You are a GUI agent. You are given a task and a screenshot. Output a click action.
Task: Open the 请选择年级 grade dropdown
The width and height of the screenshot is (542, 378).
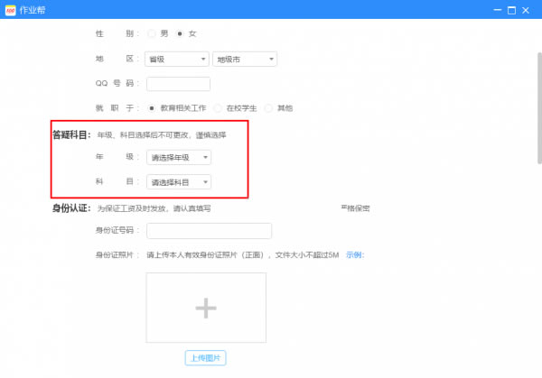click(180, 157)
